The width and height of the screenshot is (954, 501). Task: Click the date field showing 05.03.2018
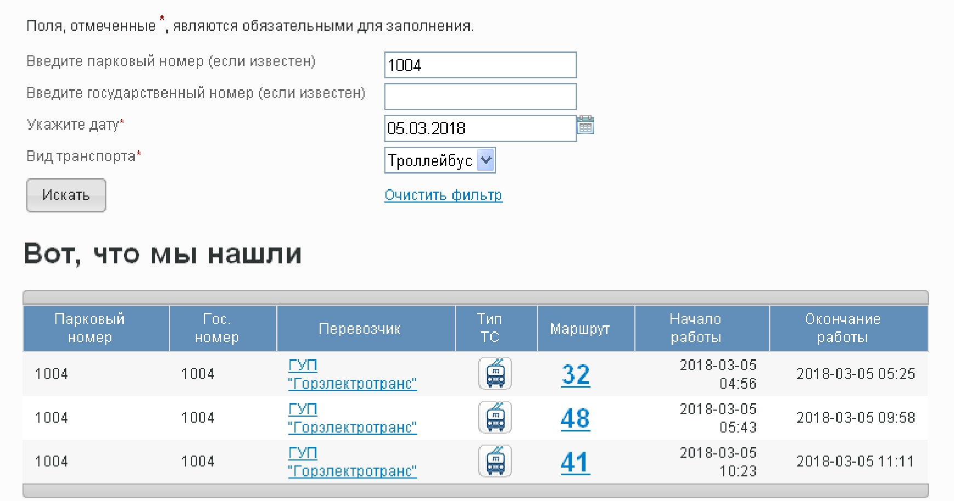tap(480, 129)
